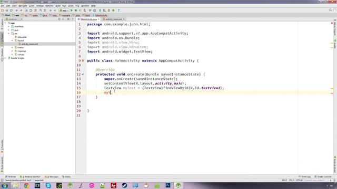Click the navigate Forward arrow icon
This screenshot has width=337, height=189.
tap(55, 10)
